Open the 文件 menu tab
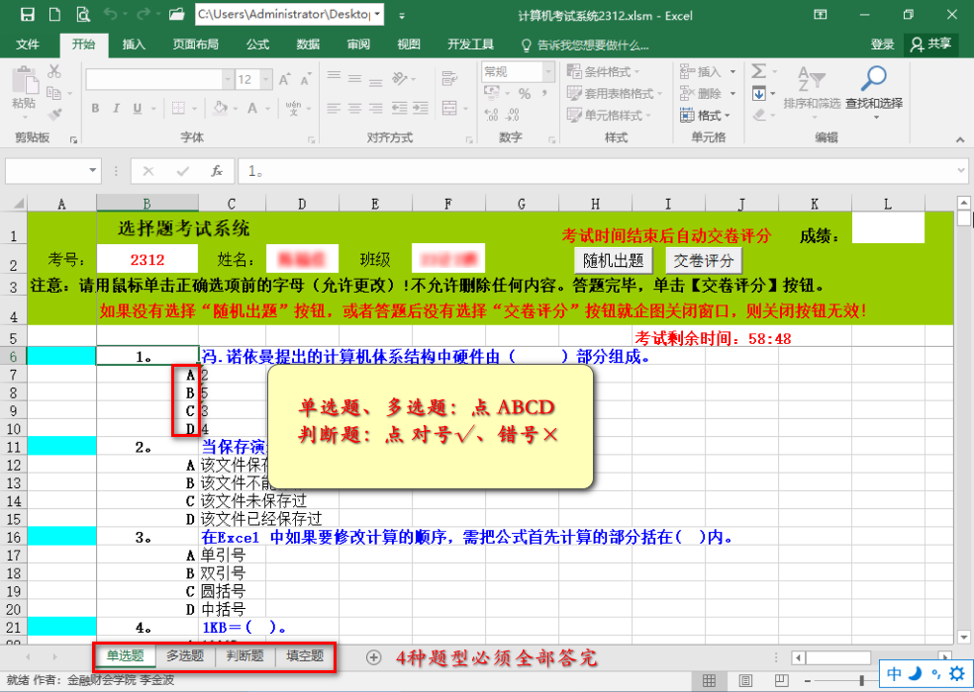 [27, 44]
